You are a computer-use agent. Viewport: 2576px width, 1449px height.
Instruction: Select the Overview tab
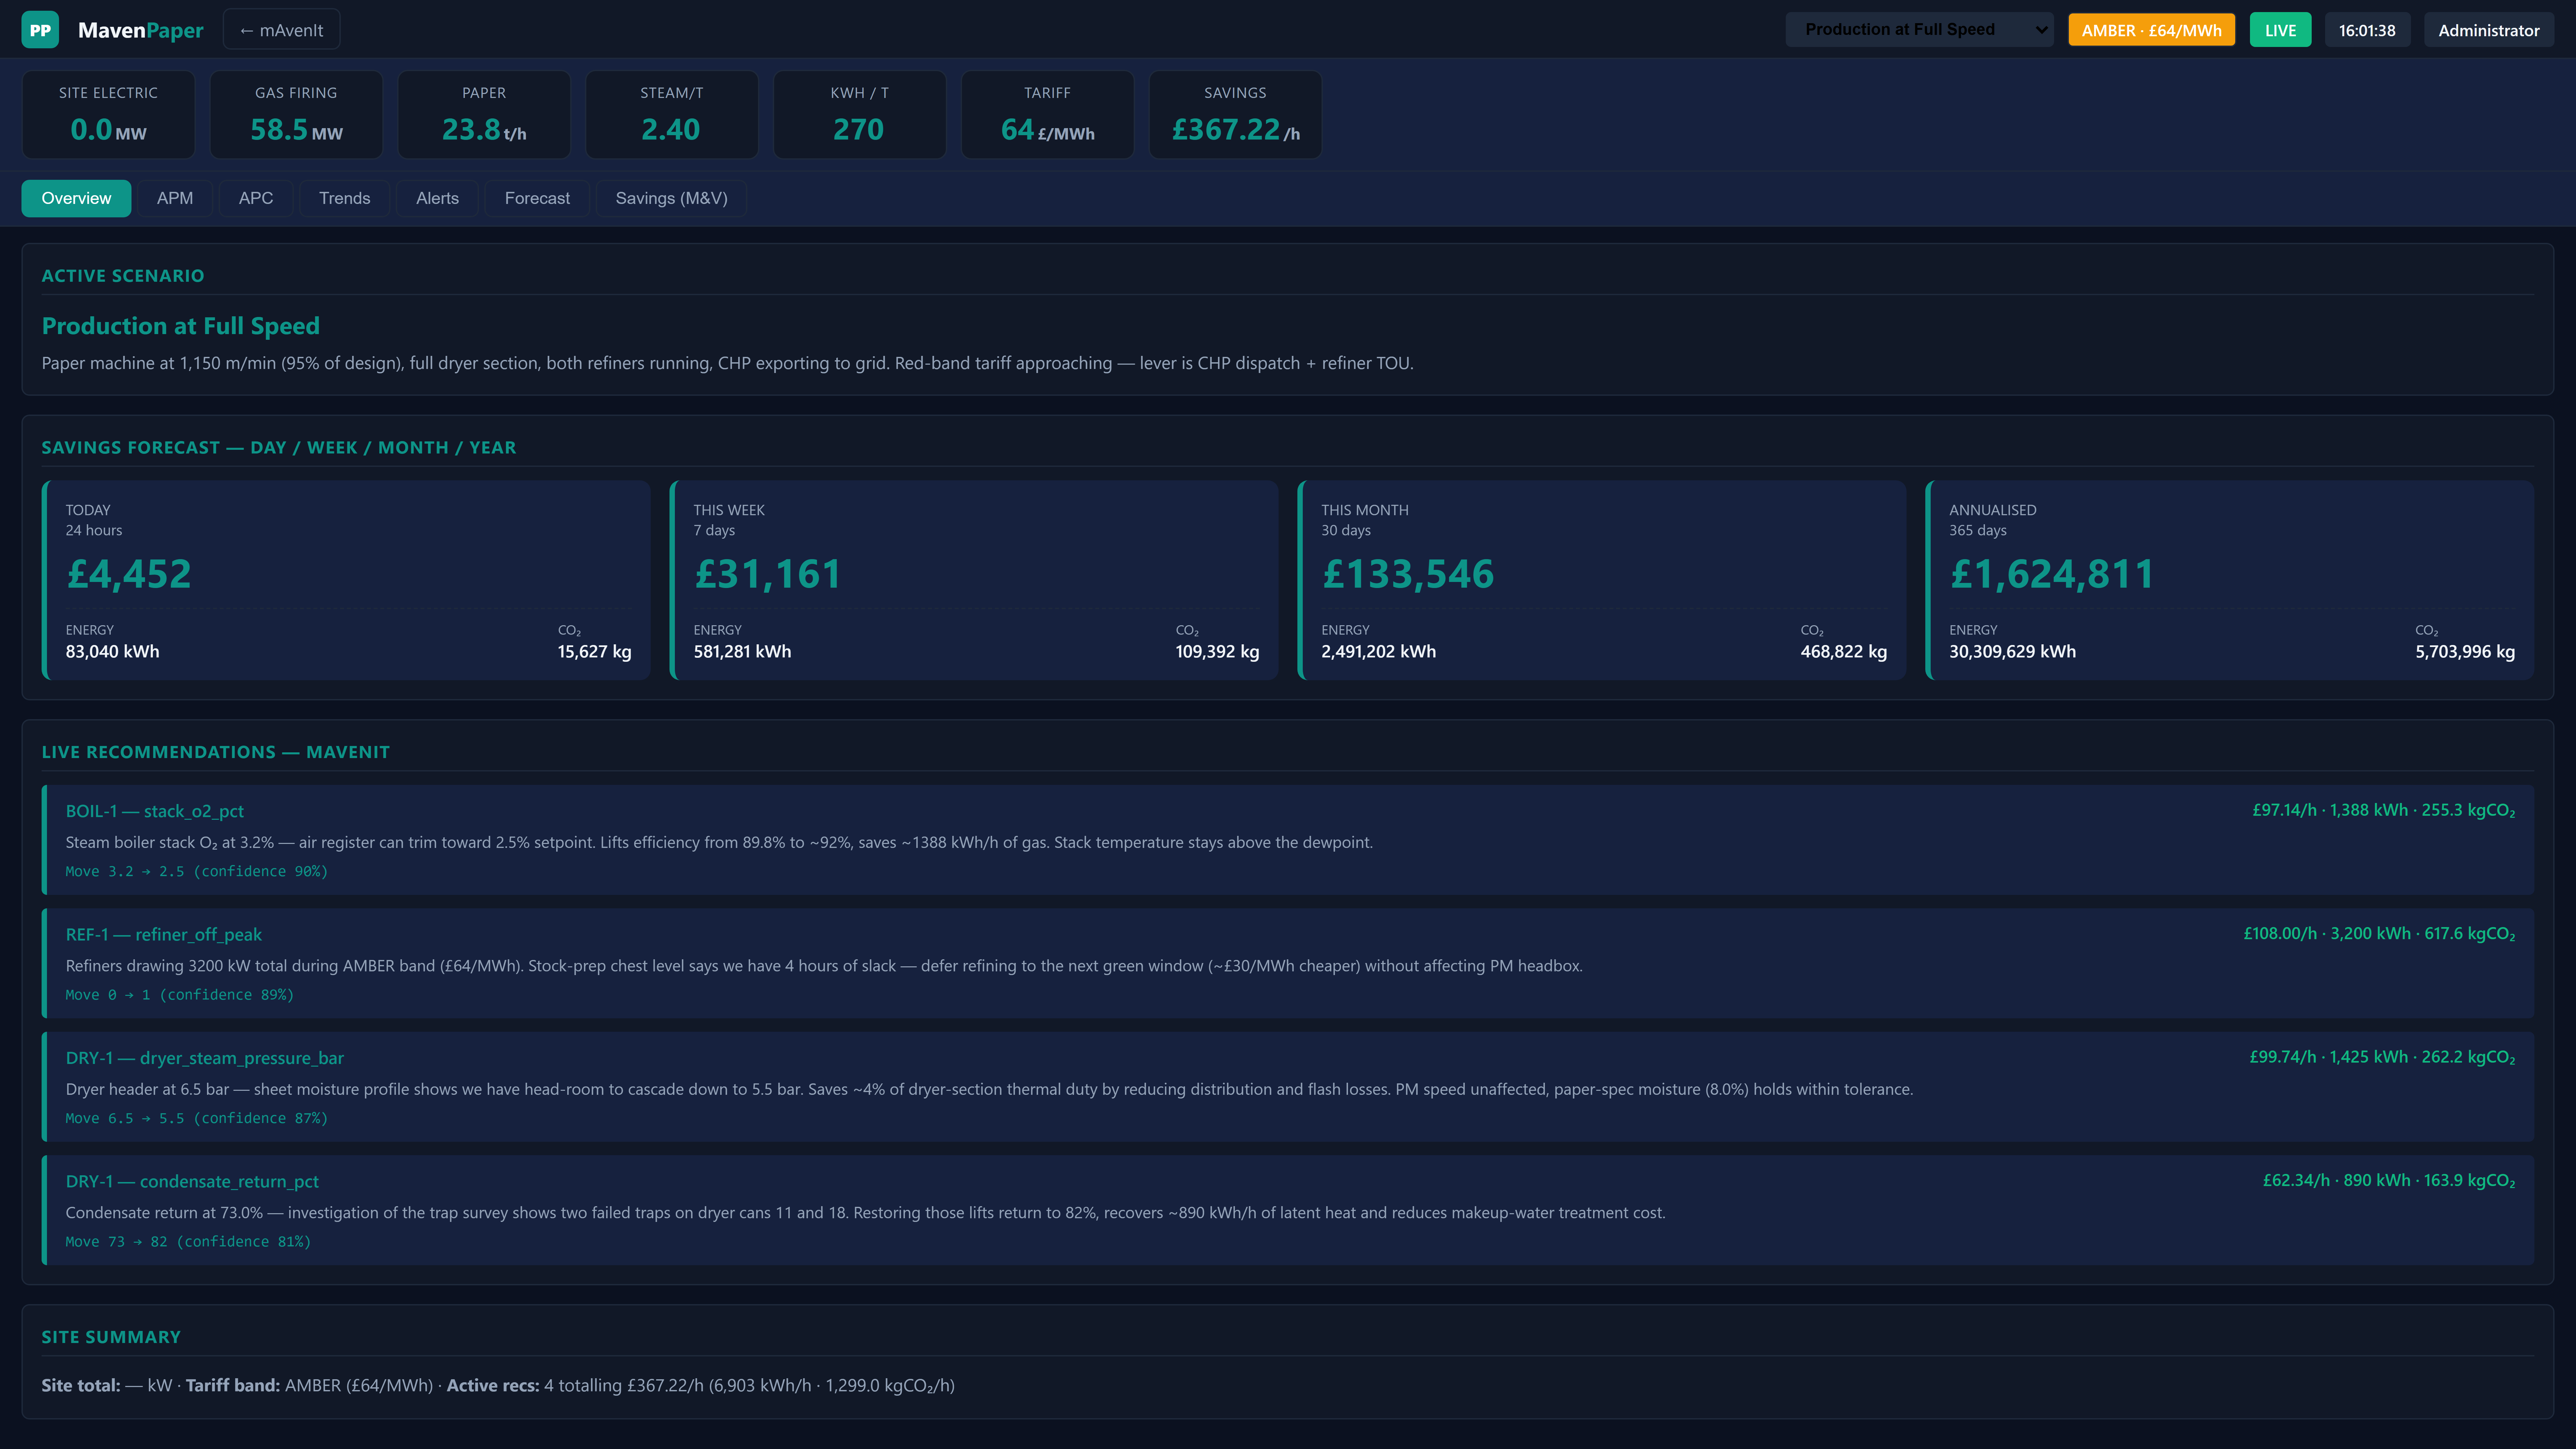pos(76,198)
